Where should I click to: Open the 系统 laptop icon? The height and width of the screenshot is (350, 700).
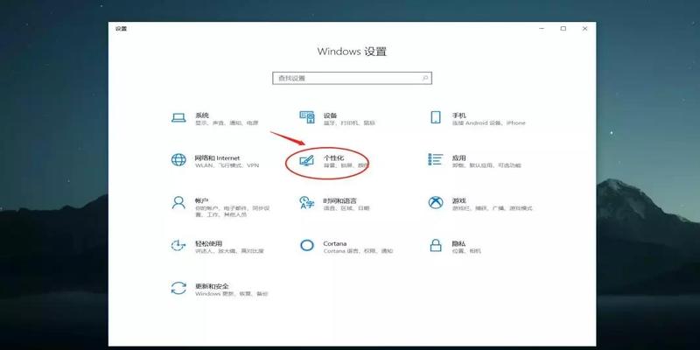(178, 118)
